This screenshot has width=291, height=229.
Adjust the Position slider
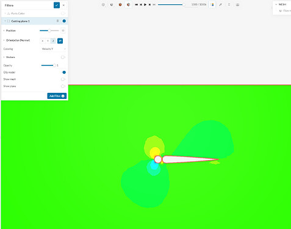(49, 31)
